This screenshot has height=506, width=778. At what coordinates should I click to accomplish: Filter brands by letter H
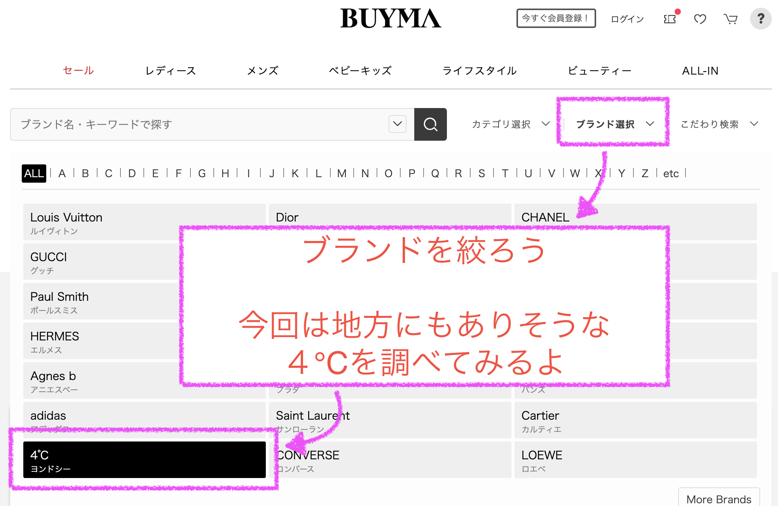[x=225, y=173]
